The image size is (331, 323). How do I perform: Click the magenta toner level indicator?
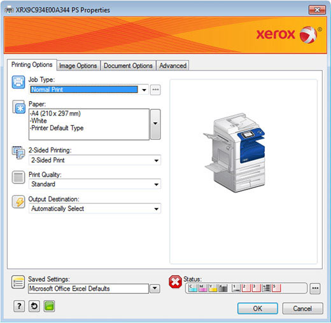pyautogui.click(x=202, y=288)
